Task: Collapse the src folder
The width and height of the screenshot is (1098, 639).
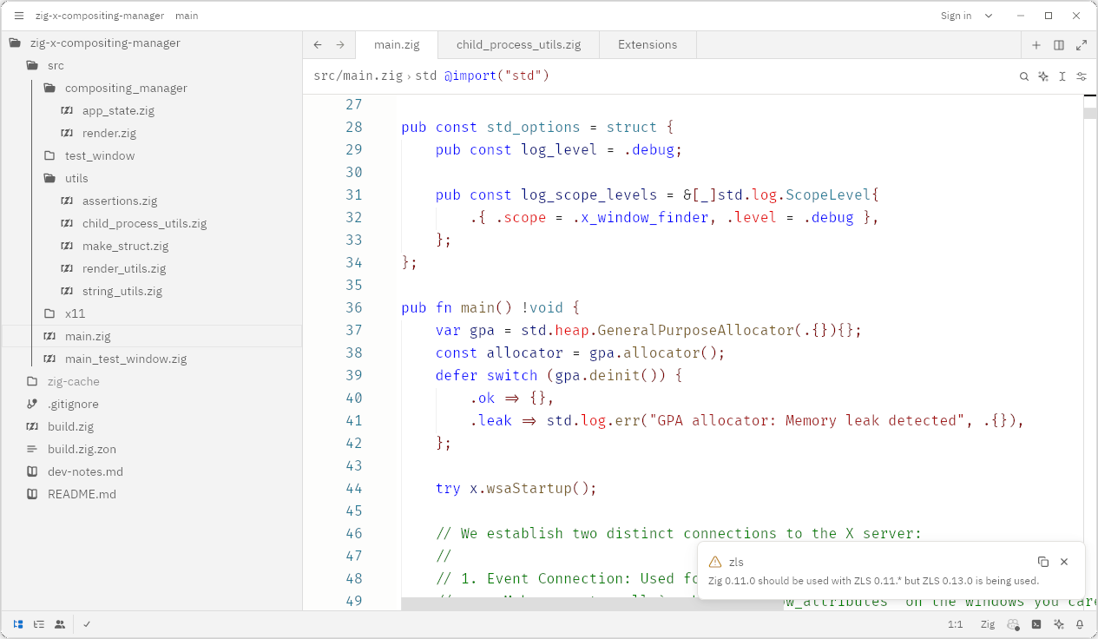Action: (151, 65)
